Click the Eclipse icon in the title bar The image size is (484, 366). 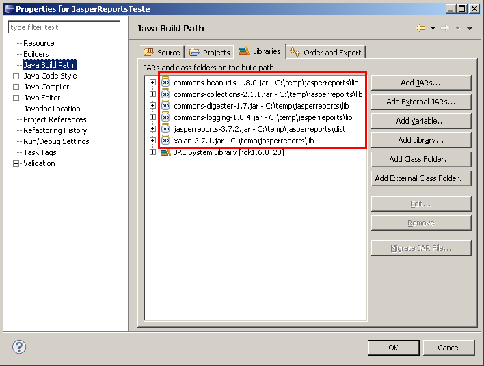[x=10, y=9]
